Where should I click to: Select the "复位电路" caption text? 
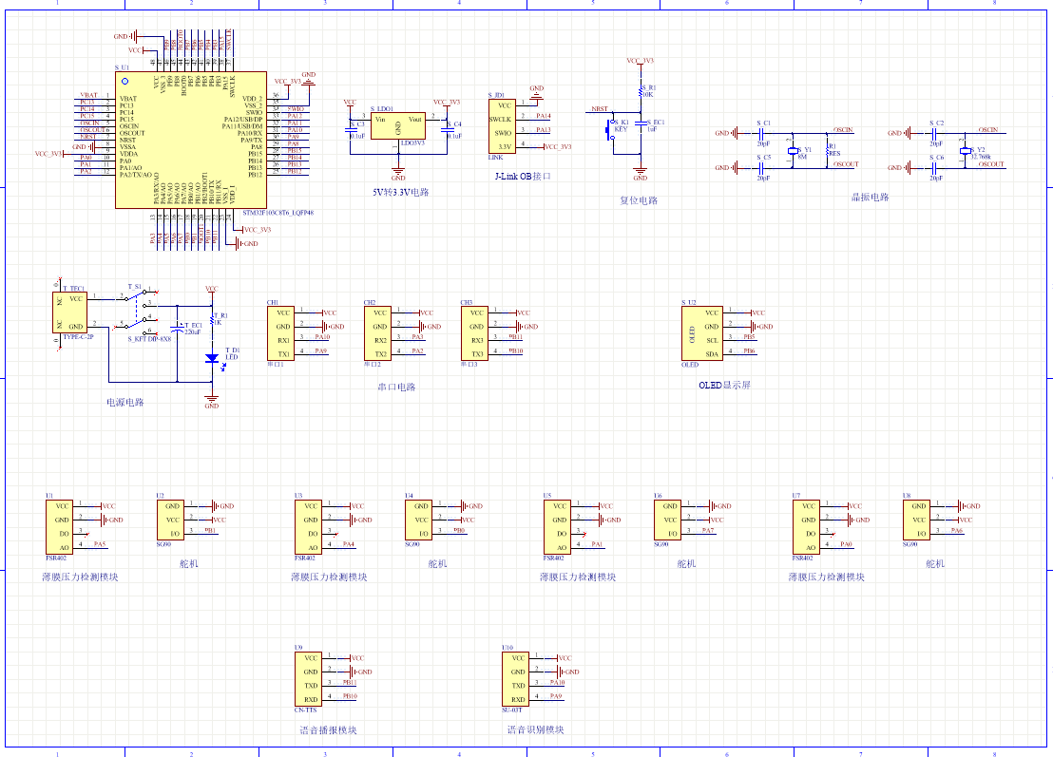click(x=639, y=200)
